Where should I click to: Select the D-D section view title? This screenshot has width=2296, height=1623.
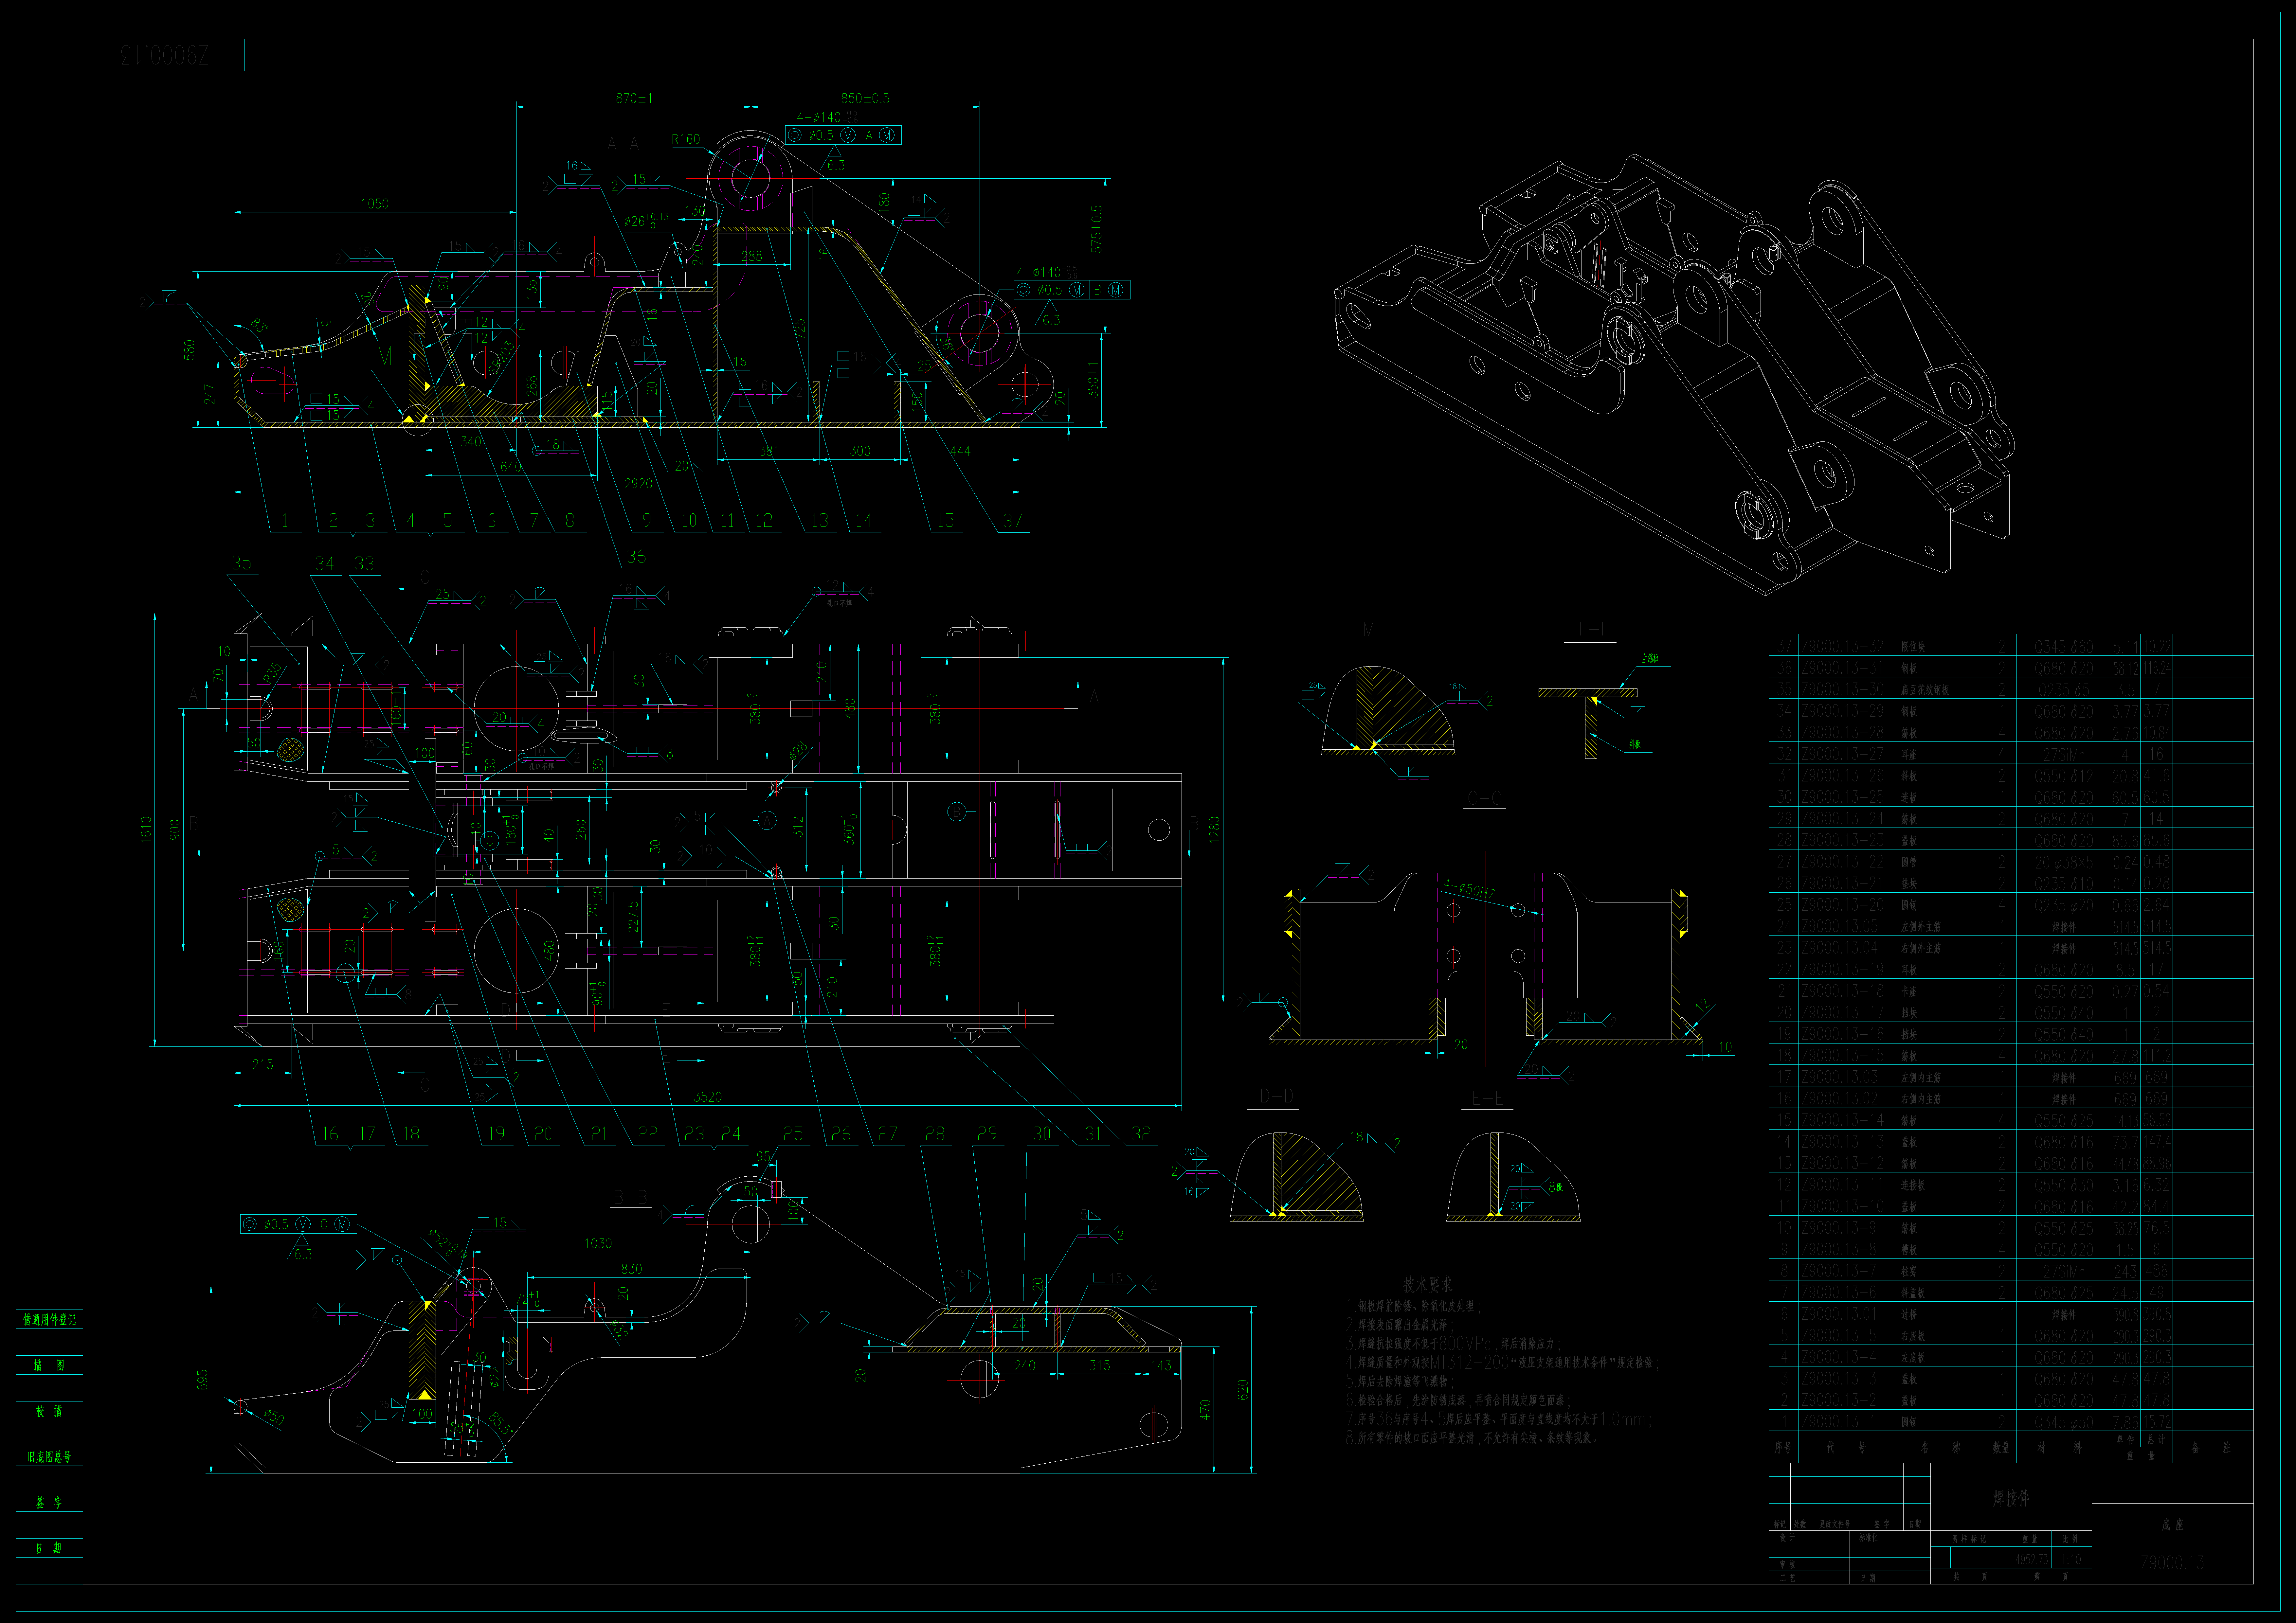coord(1276,1097)
